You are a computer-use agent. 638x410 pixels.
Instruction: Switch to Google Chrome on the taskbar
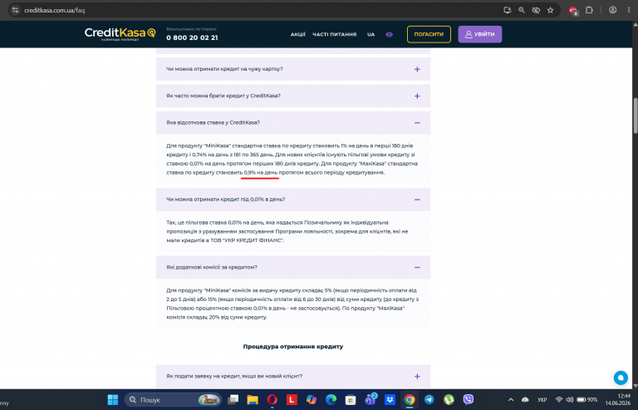pyautogui.click(x=410, y=400)
